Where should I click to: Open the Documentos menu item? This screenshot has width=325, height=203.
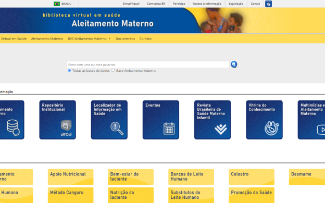tap(125, 39)
